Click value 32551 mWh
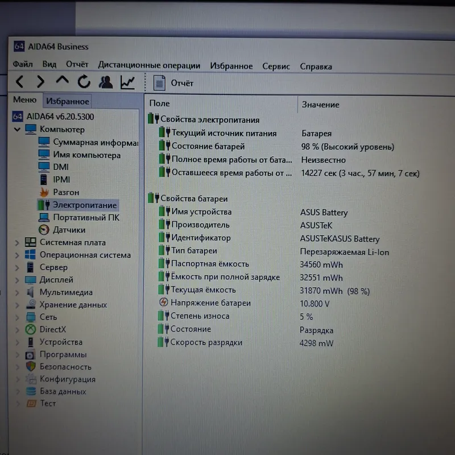Image resolution: width=455 pixels, height=455 pixels. (321, 278)
